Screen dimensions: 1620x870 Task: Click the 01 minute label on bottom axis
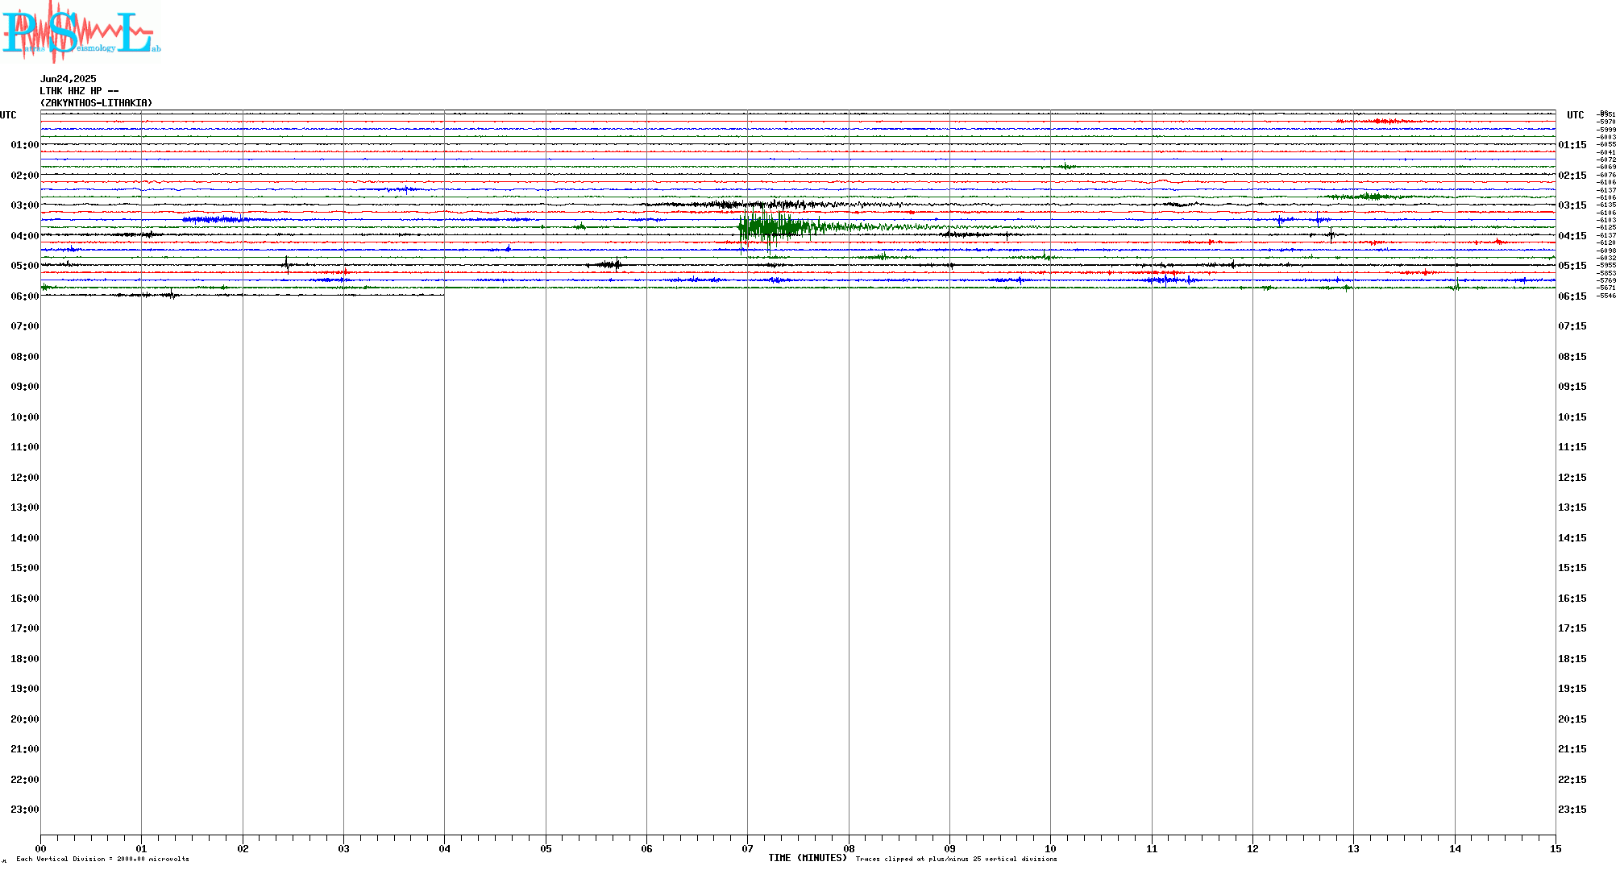pyautogui.click(x=141, y=848)
